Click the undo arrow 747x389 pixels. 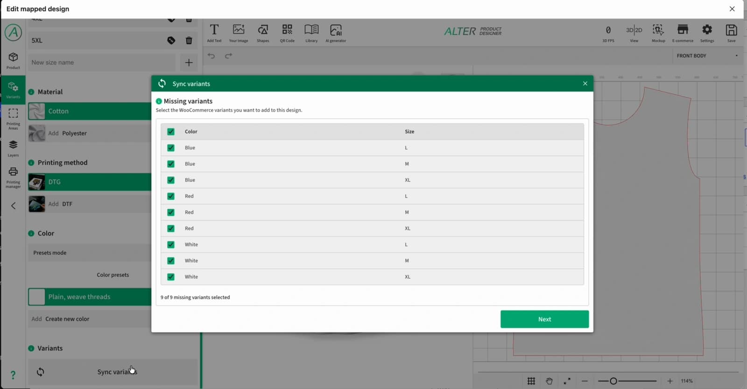click(211, 56)
